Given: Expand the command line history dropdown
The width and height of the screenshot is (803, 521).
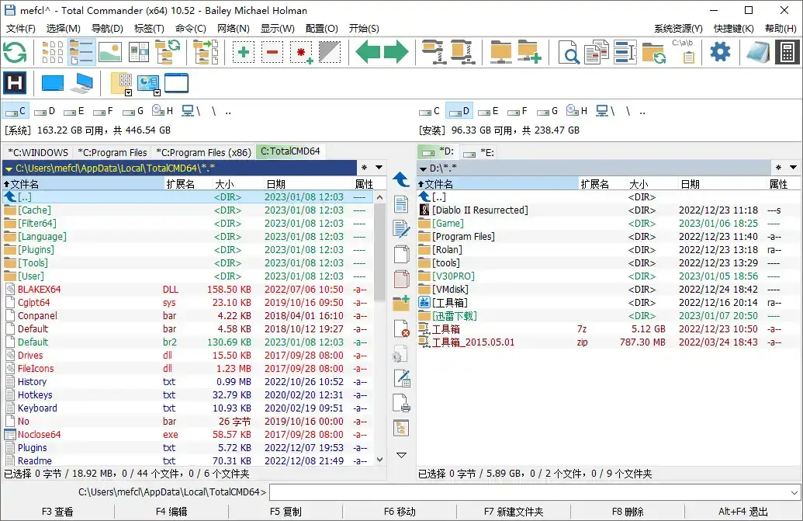Looking at the screenshot, I should [x=794, y=492].
